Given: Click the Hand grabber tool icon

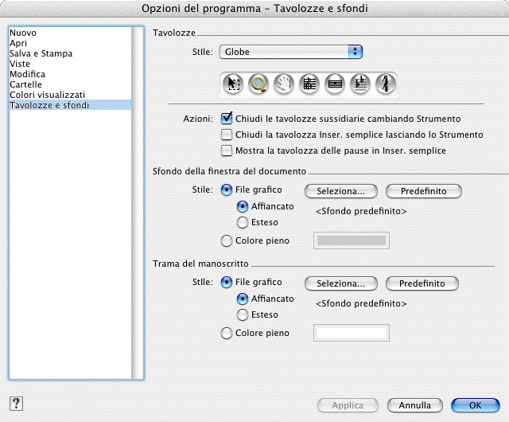Looking at the screenshot, I should click(284, 83).
